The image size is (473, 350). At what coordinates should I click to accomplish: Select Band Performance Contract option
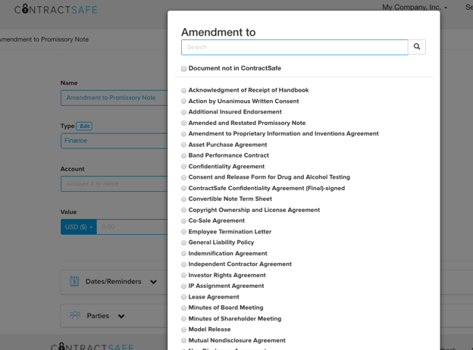[x=183, y=155]
